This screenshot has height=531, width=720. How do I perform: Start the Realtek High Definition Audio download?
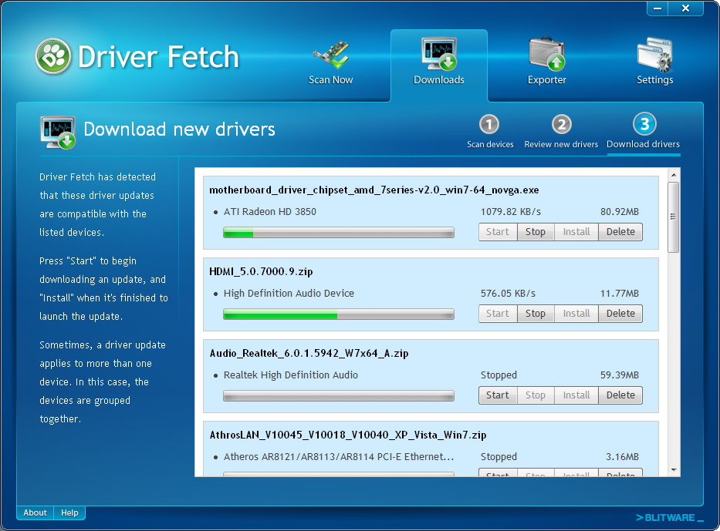tap(497, 395)
